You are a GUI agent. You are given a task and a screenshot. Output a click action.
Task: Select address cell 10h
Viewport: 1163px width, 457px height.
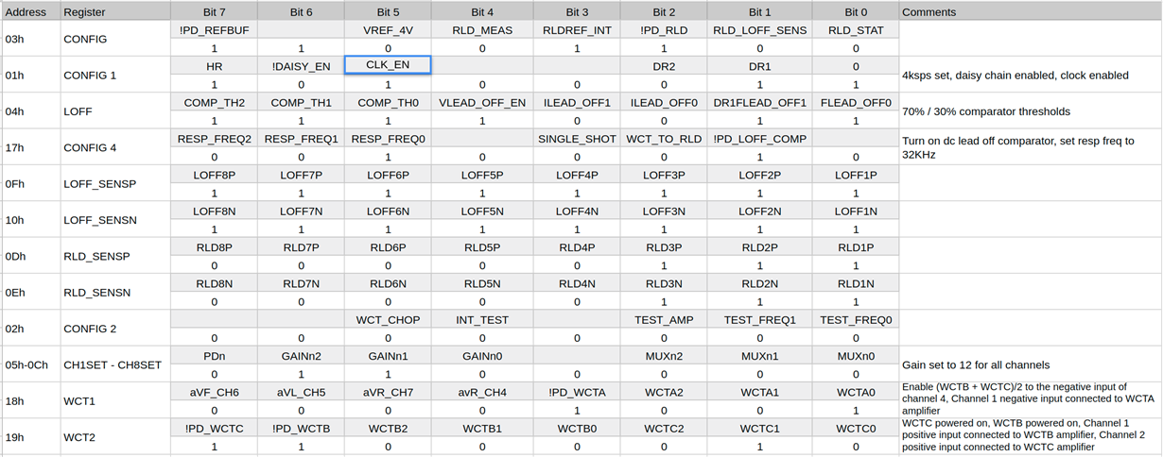(30, 220)
